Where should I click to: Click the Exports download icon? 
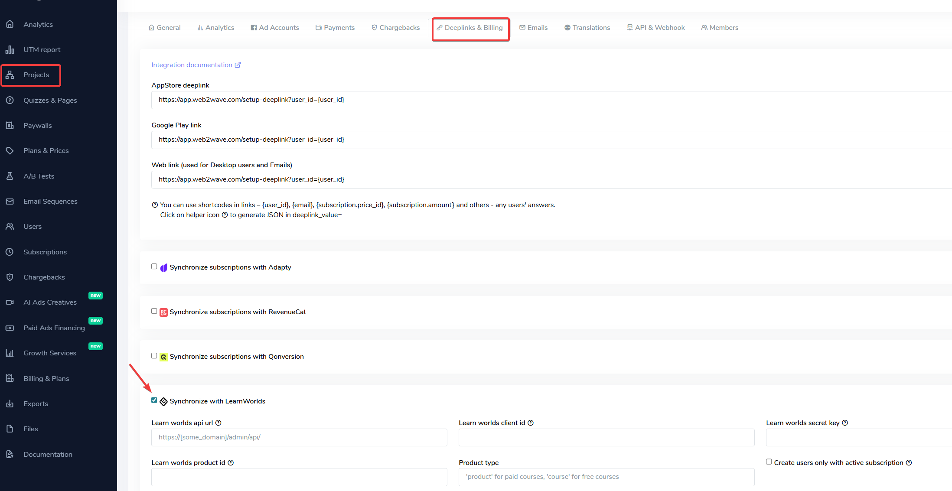[10, 403]
